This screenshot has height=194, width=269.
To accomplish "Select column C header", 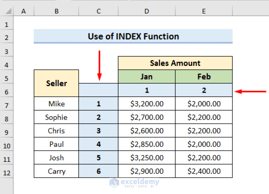I will (x=99, y=11).
